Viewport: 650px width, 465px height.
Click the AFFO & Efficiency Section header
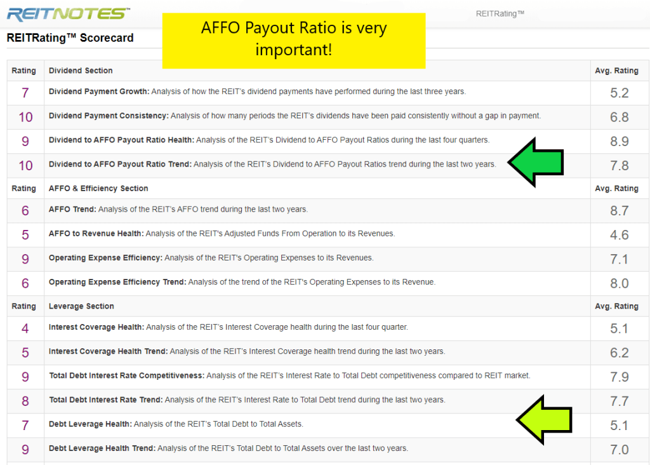click(x=98, y=189)
